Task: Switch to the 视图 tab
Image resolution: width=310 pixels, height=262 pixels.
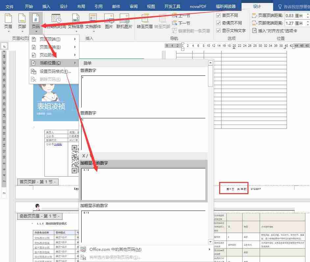Action: coord(151,6)
